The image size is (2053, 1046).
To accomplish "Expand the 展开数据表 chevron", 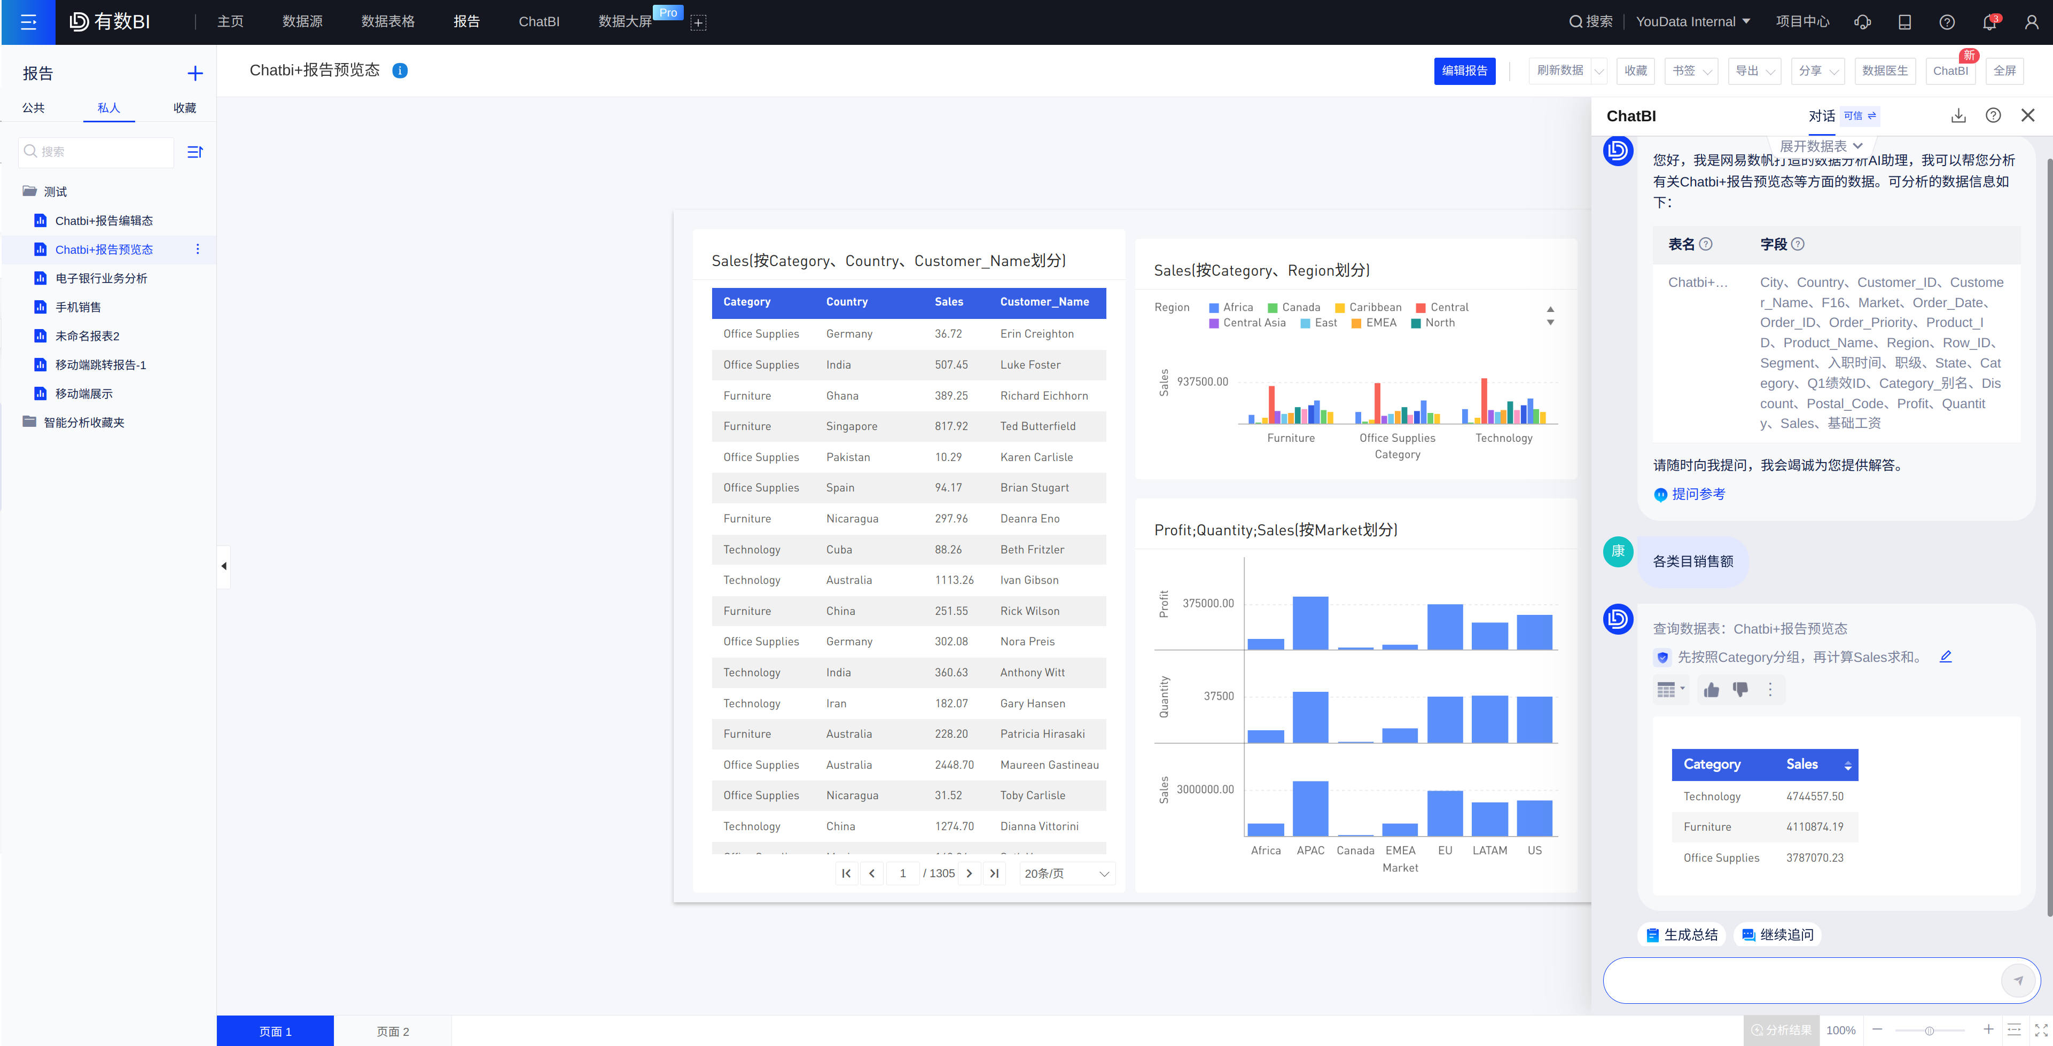I will (x=1857, y=146).
